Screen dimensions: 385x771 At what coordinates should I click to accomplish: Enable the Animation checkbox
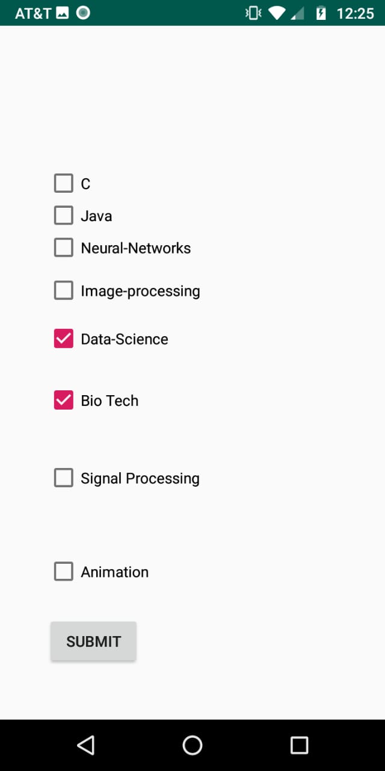(64, 572)
